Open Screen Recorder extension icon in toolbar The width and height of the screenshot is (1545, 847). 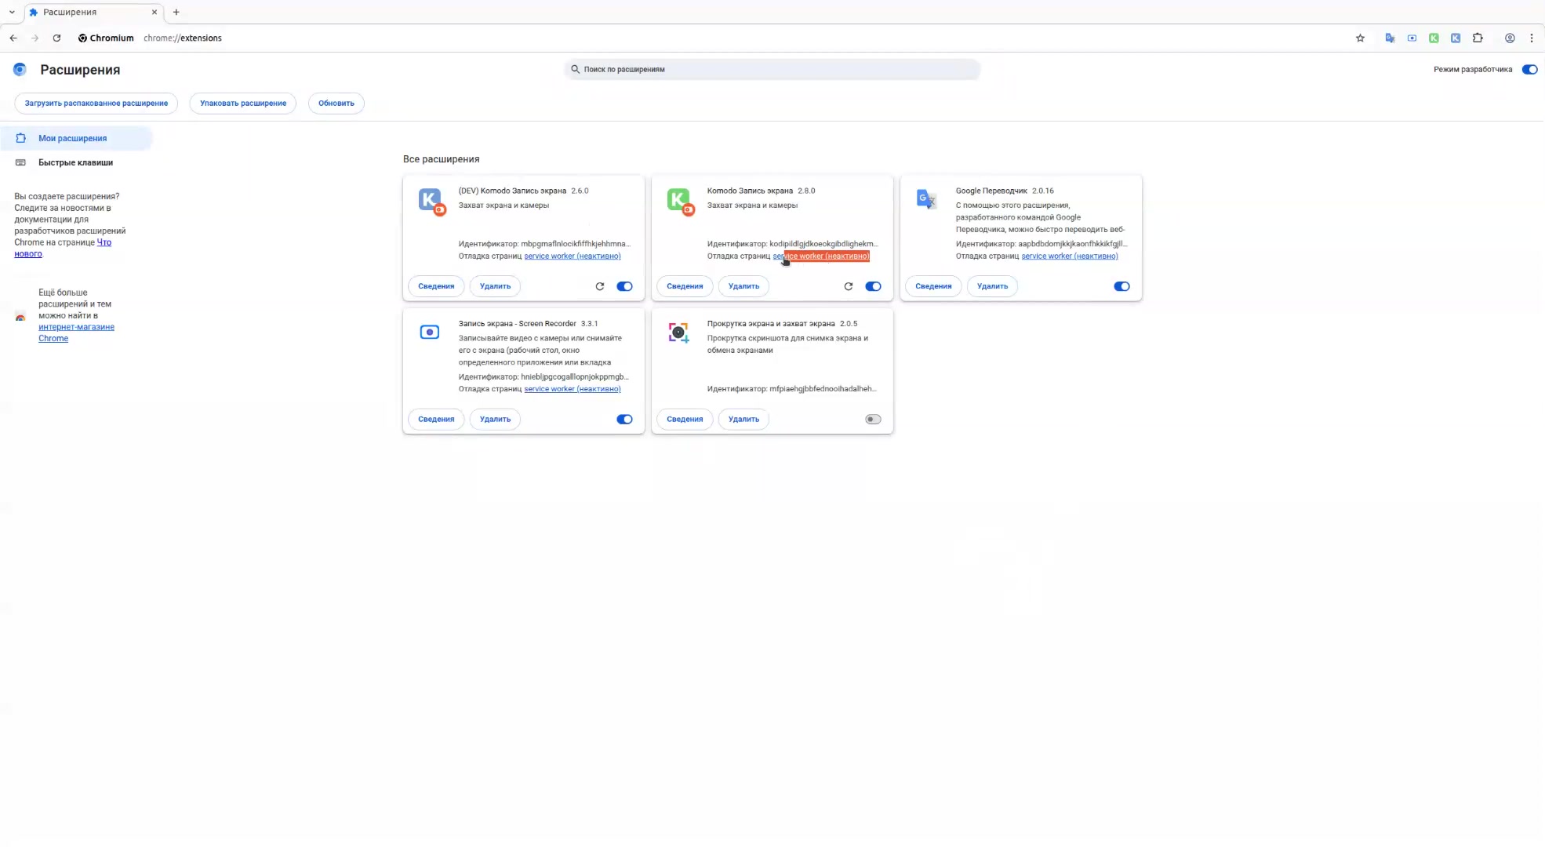pos(1412,38)
